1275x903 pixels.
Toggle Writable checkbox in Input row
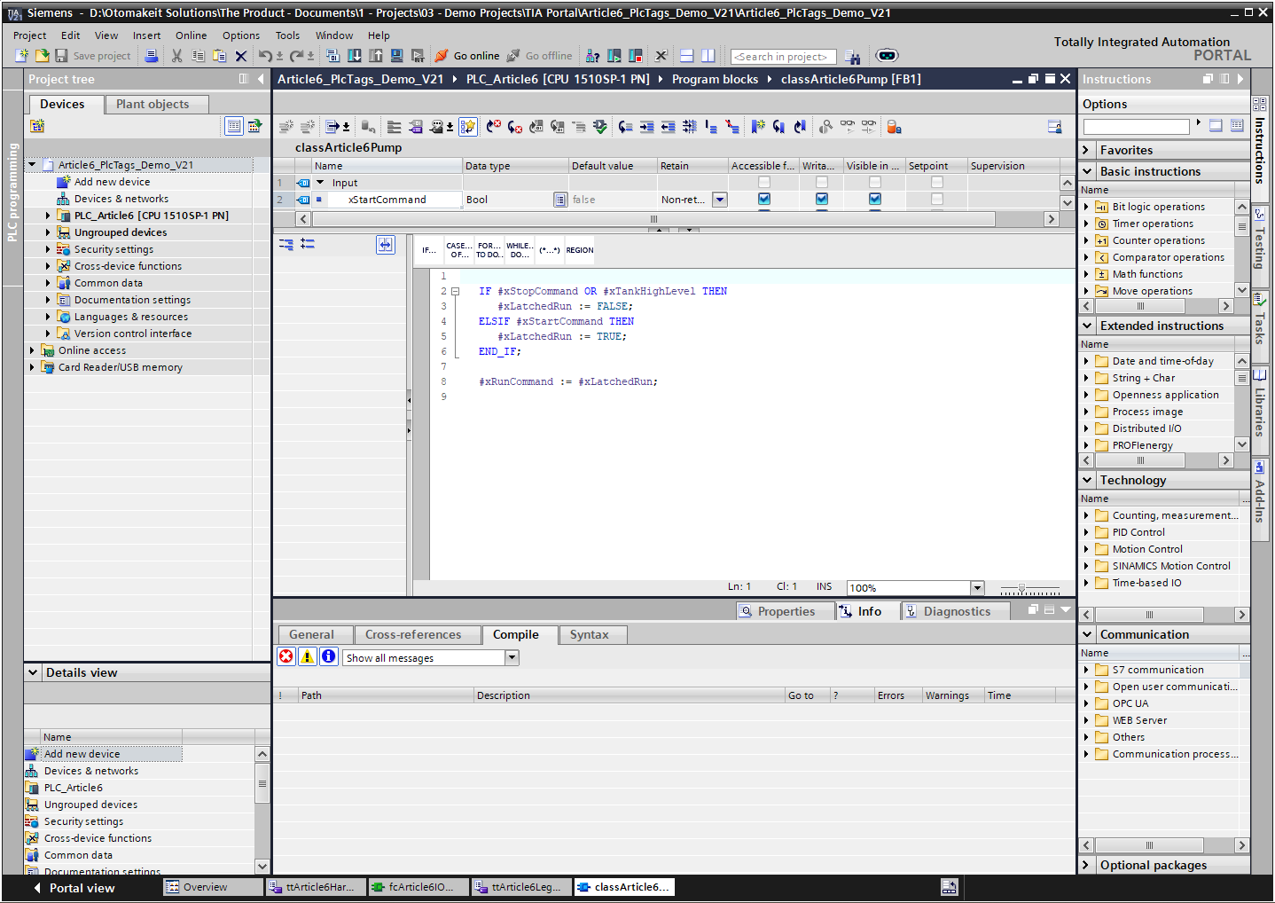[822, 183]
